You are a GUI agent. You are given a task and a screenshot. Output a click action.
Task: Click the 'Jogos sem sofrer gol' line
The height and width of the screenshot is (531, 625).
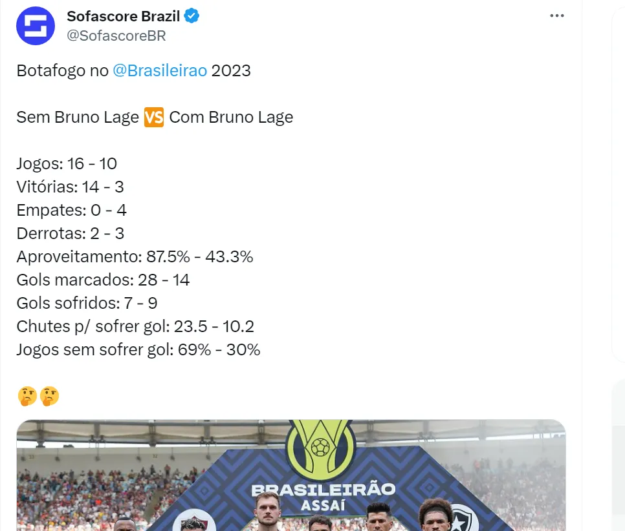[x=138, y=350]
